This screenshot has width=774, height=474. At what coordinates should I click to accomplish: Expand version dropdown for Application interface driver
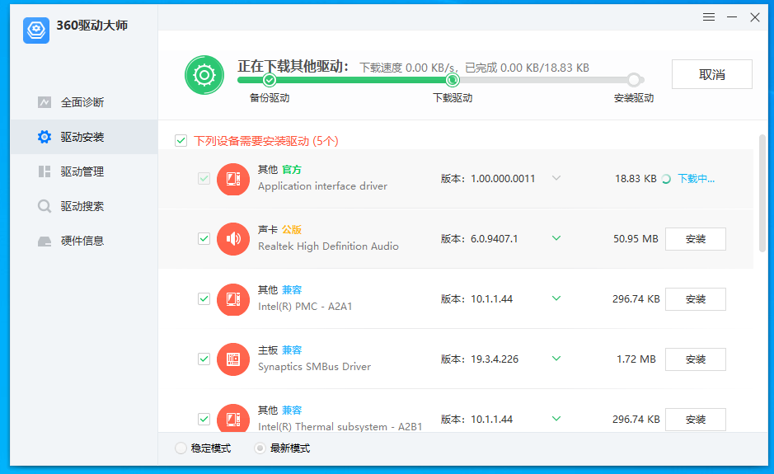tap(556, 178)
